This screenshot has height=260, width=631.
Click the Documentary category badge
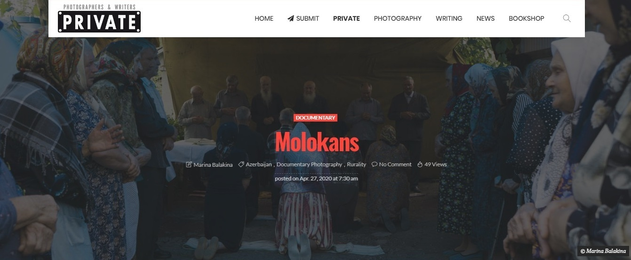(x=315, y=118)
